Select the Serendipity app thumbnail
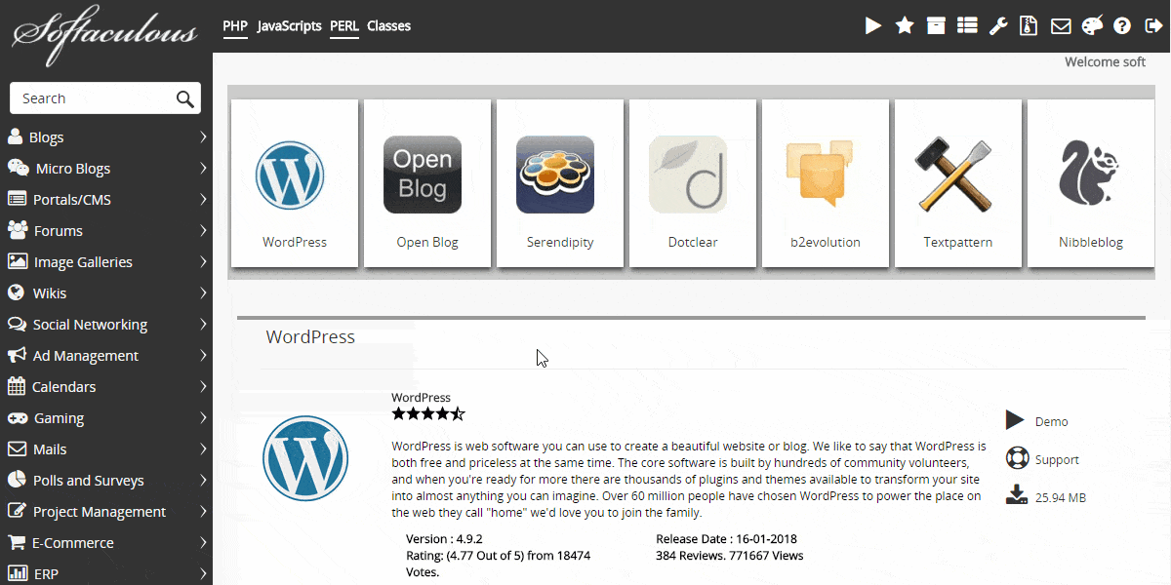 click(560, 183)
